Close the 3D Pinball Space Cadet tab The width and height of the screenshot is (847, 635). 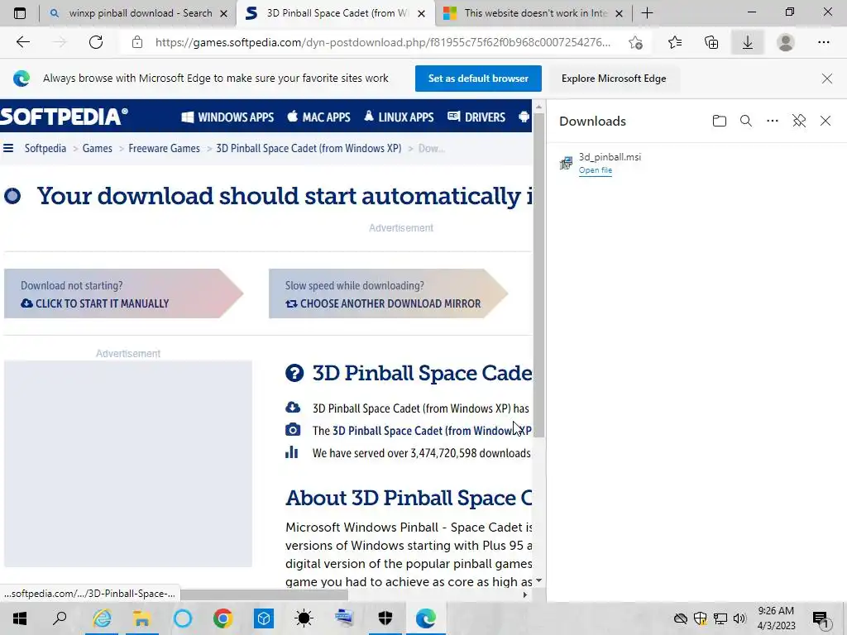pyautogui.click(x=421, y=13)
